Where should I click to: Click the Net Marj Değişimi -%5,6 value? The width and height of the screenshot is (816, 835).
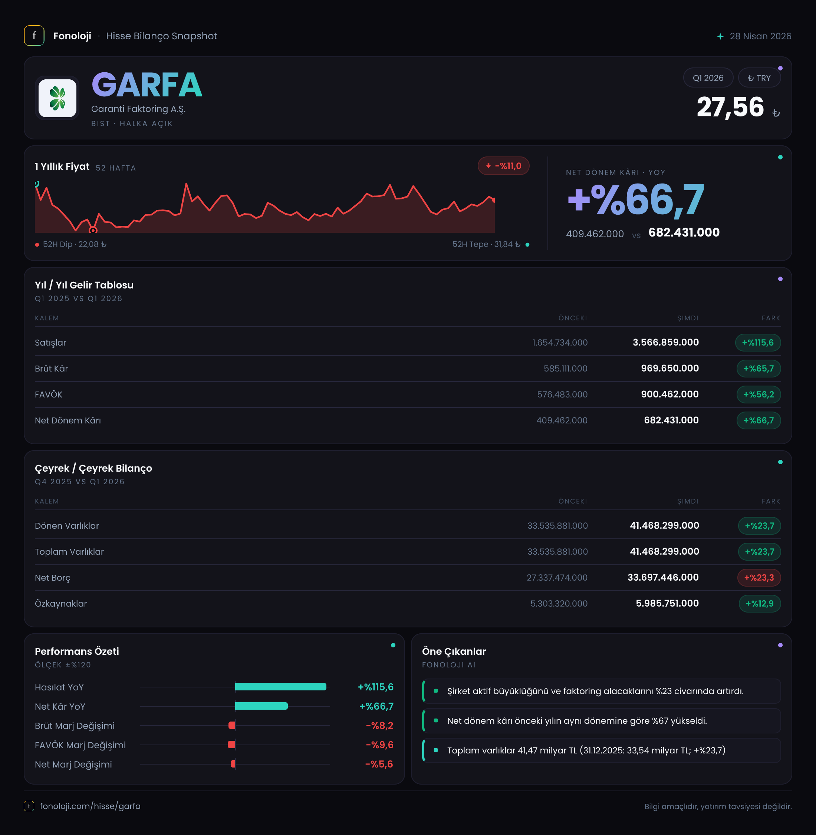tap(379, 764)
